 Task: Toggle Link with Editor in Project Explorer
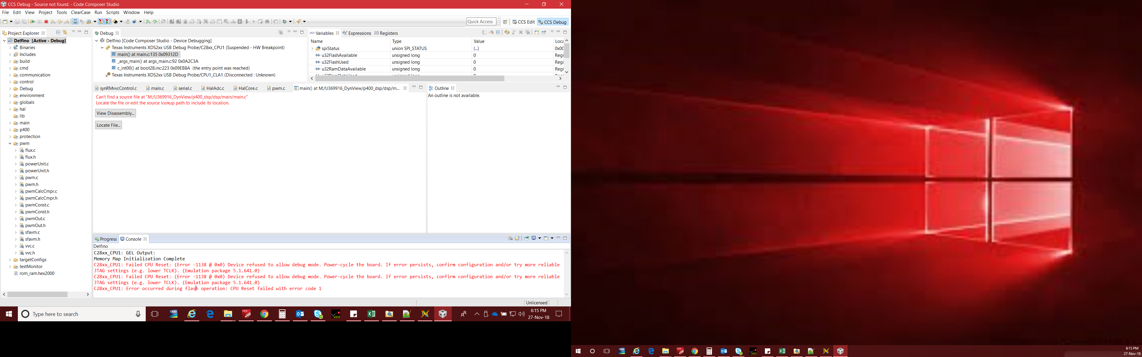point(65,32)
